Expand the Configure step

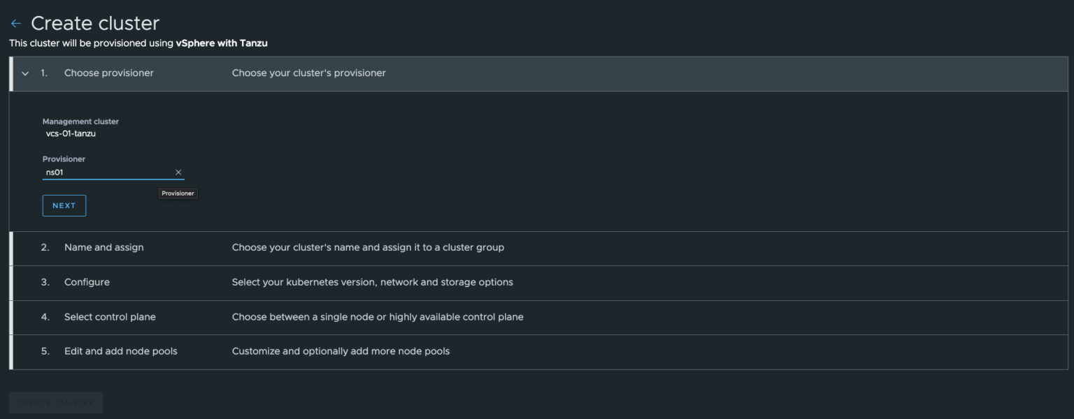(x=87, y=282)
